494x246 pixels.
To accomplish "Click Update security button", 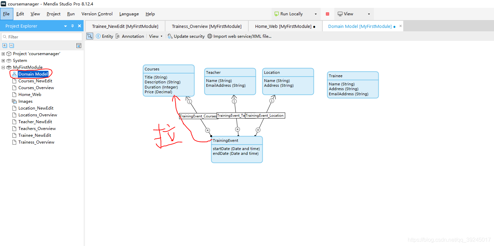I will click(x=186, y=36).
